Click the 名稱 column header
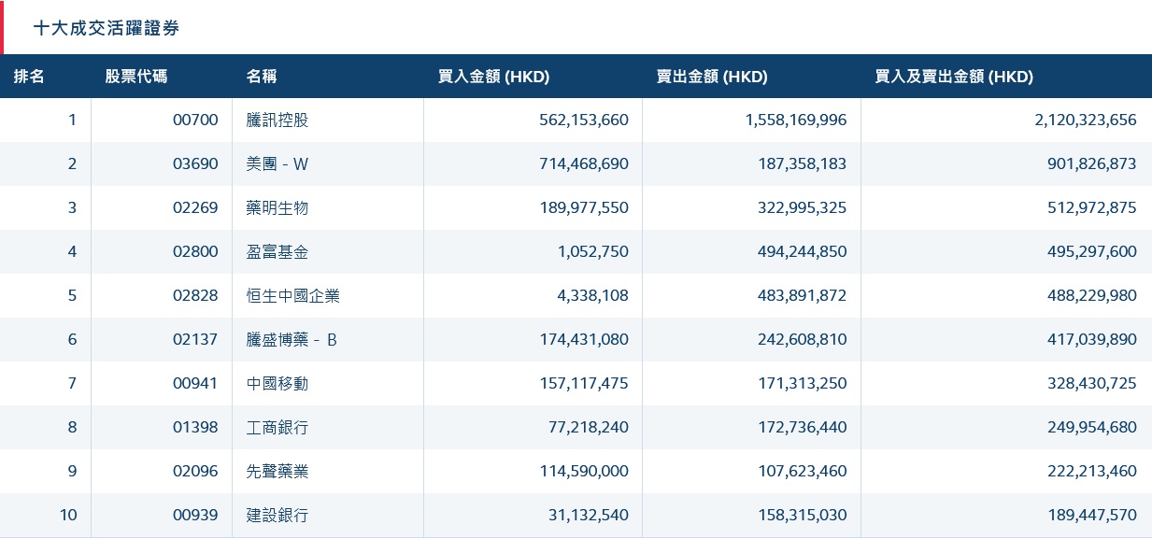 (262, 77)
